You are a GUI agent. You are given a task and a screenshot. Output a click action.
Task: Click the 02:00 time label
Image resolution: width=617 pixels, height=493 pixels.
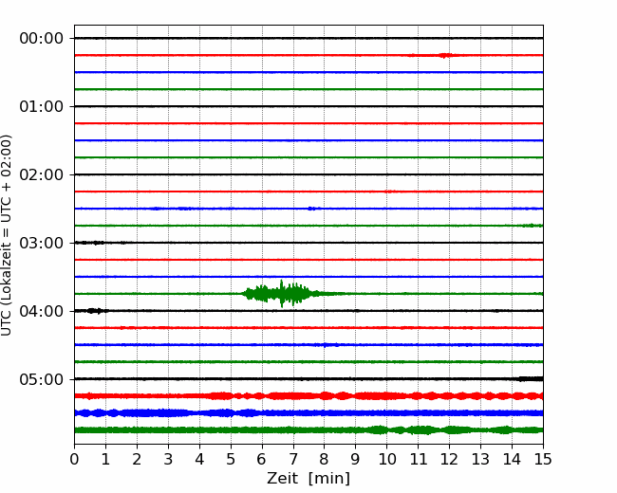(42, 175)
